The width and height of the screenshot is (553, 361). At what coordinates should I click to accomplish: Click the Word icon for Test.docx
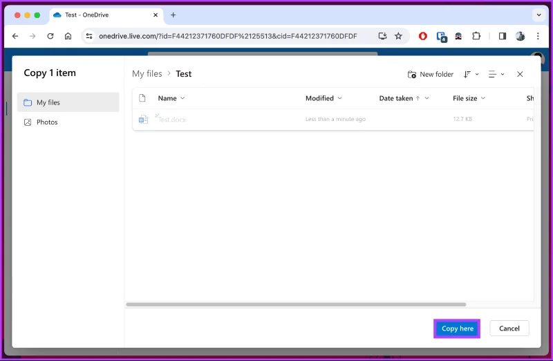pyautogui.click(x=143, y=119)
